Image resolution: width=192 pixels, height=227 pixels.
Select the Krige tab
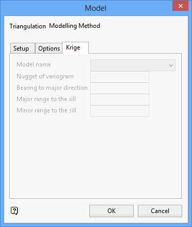point(75,47)
